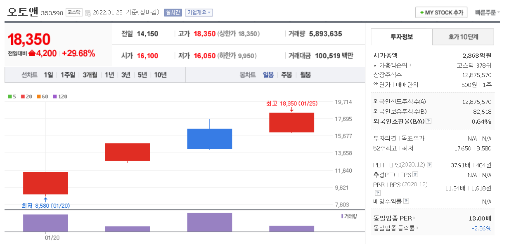
Task: Click the 01/20 red candlestick
Action: click(x=45, y=183)
